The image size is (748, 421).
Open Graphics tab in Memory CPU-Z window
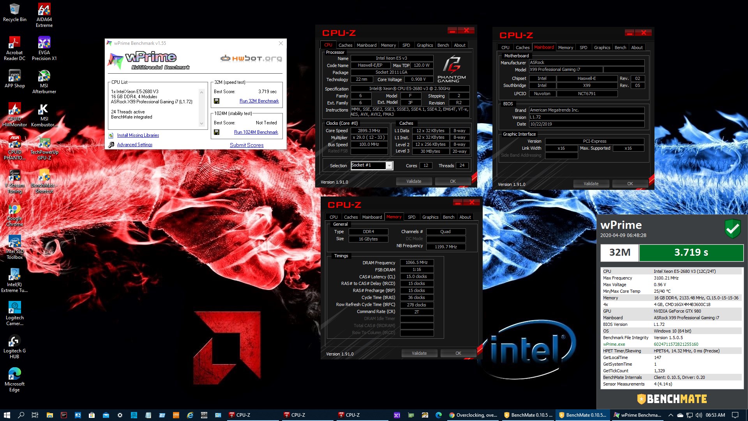[x=430, y=217]
